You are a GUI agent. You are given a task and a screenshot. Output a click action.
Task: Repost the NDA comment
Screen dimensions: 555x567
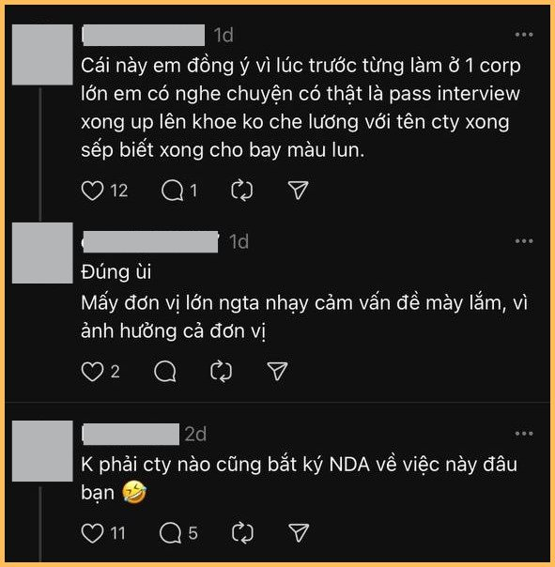click(x=242, y=533)
